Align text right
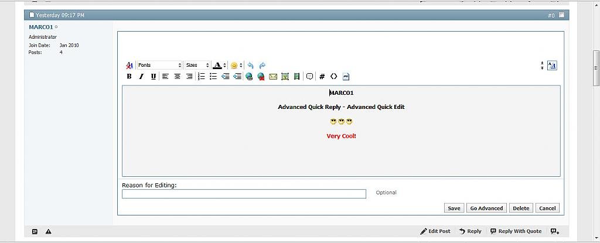The image size is (600, 243). tap(189, 77)
